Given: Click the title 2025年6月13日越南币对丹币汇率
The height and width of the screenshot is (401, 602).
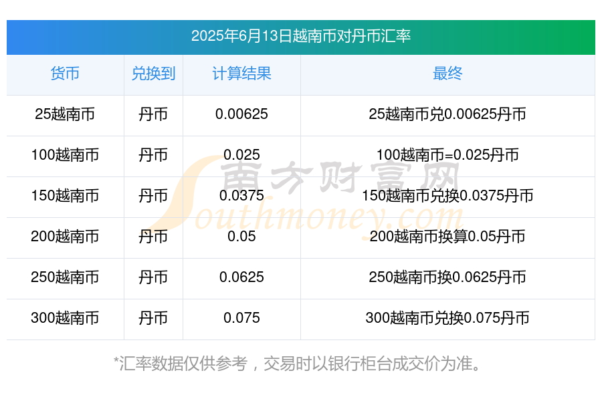Looking at the screenshot, I should (301, 36).
